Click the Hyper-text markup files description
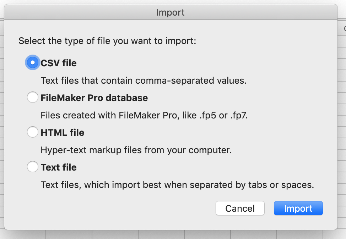The width and height of the screenshot is (346, 239). click(136, 150)
